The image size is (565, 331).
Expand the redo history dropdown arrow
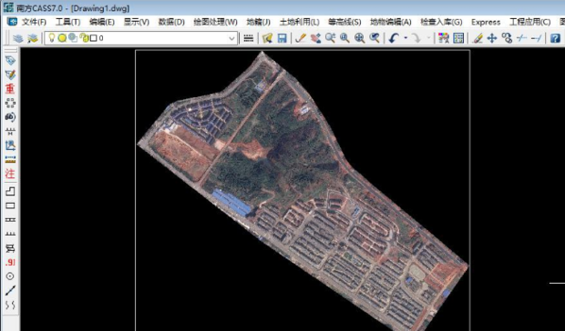pos(428,38)
